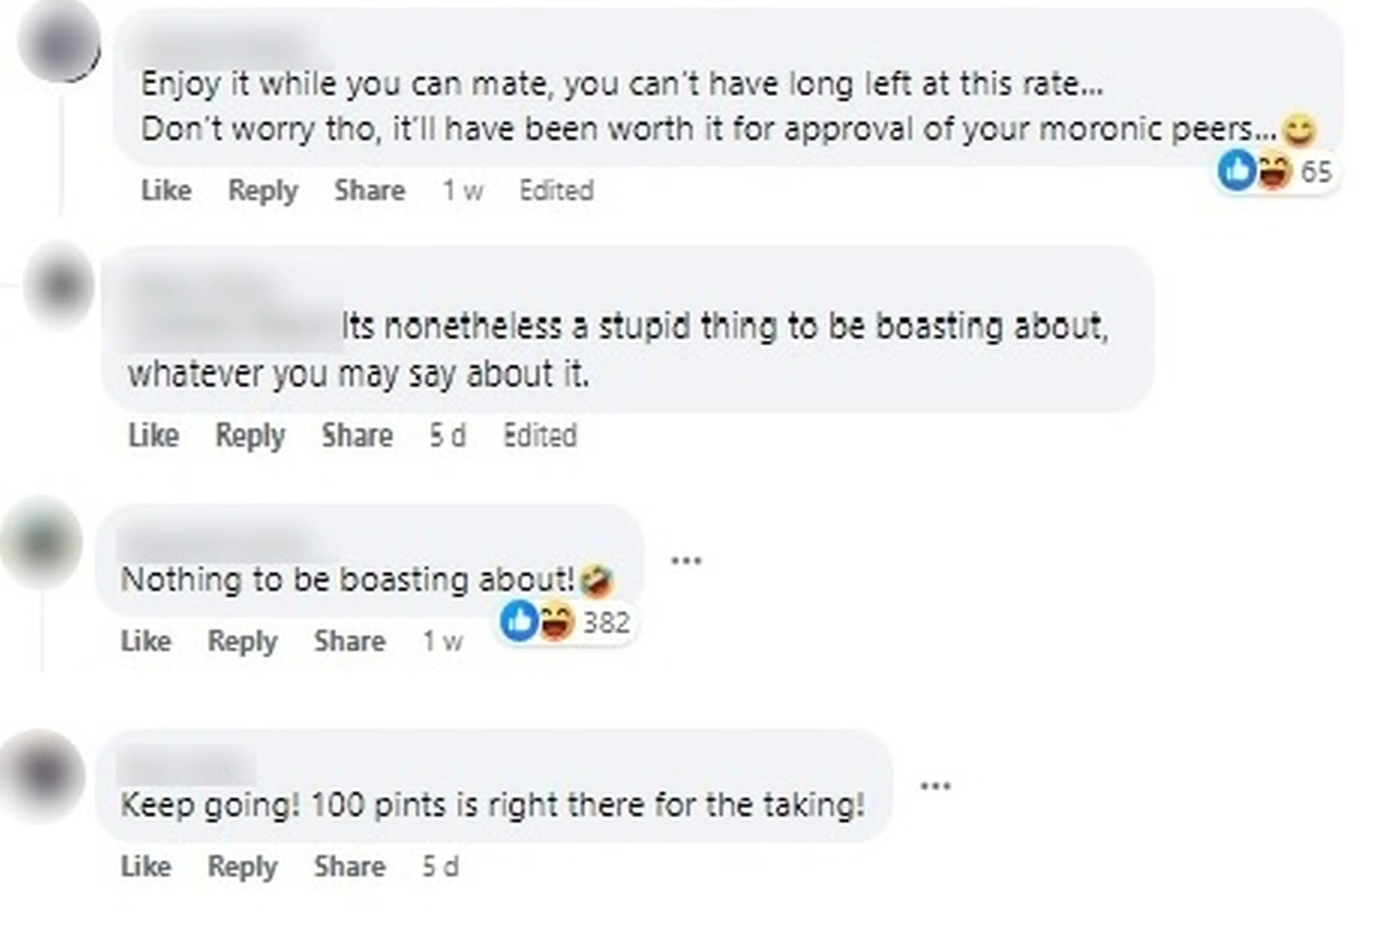Like the 'Keep going! 100 pints' comment
This screenshot has width=1394, height=938.
145,867
